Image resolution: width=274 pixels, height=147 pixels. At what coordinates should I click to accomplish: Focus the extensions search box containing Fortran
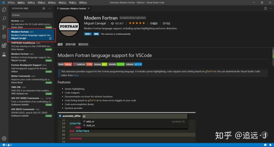coord(32,15)
